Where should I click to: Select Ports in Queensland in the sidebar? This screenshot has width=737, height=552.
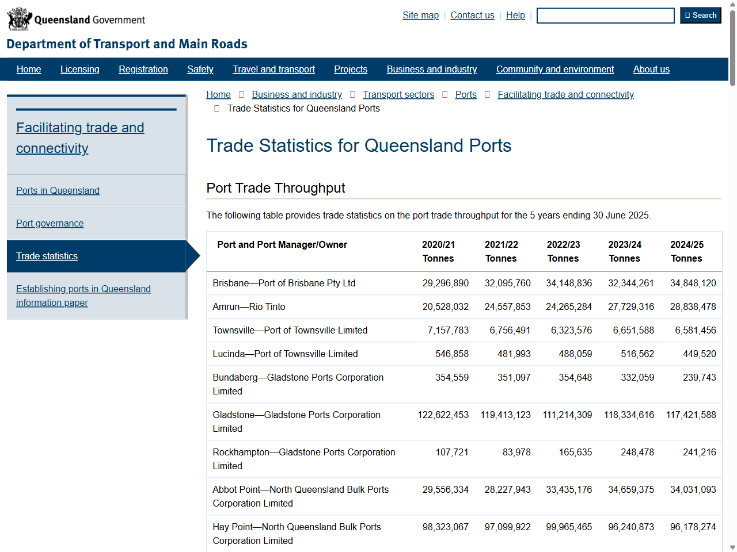58,190
